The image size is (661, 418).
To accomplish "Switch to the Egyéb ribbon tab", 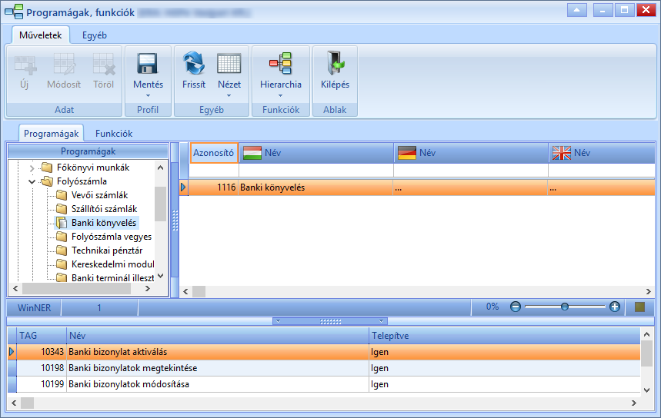I will (95, 35).
